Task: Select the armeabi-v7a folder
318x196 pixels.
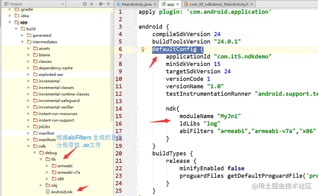Action: coord(66,172)
